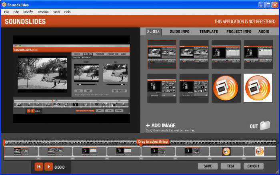The width and height of the screenshot is (280, 175).
Task: Open the Modify menu
Action: 28,12
